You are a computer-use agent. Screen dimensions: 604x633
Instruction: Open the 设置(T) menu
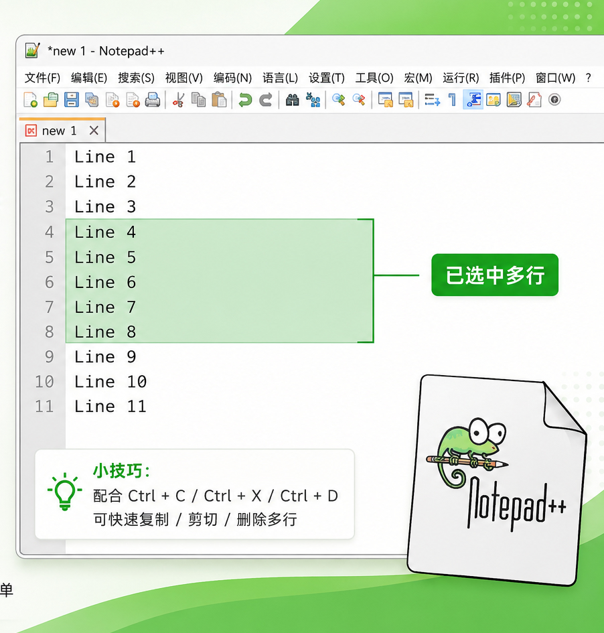pyautogui.click(x=327, y=78)
